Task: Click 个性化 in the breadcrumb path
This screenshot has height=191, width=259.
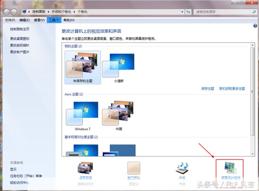Action: (82, 12)
